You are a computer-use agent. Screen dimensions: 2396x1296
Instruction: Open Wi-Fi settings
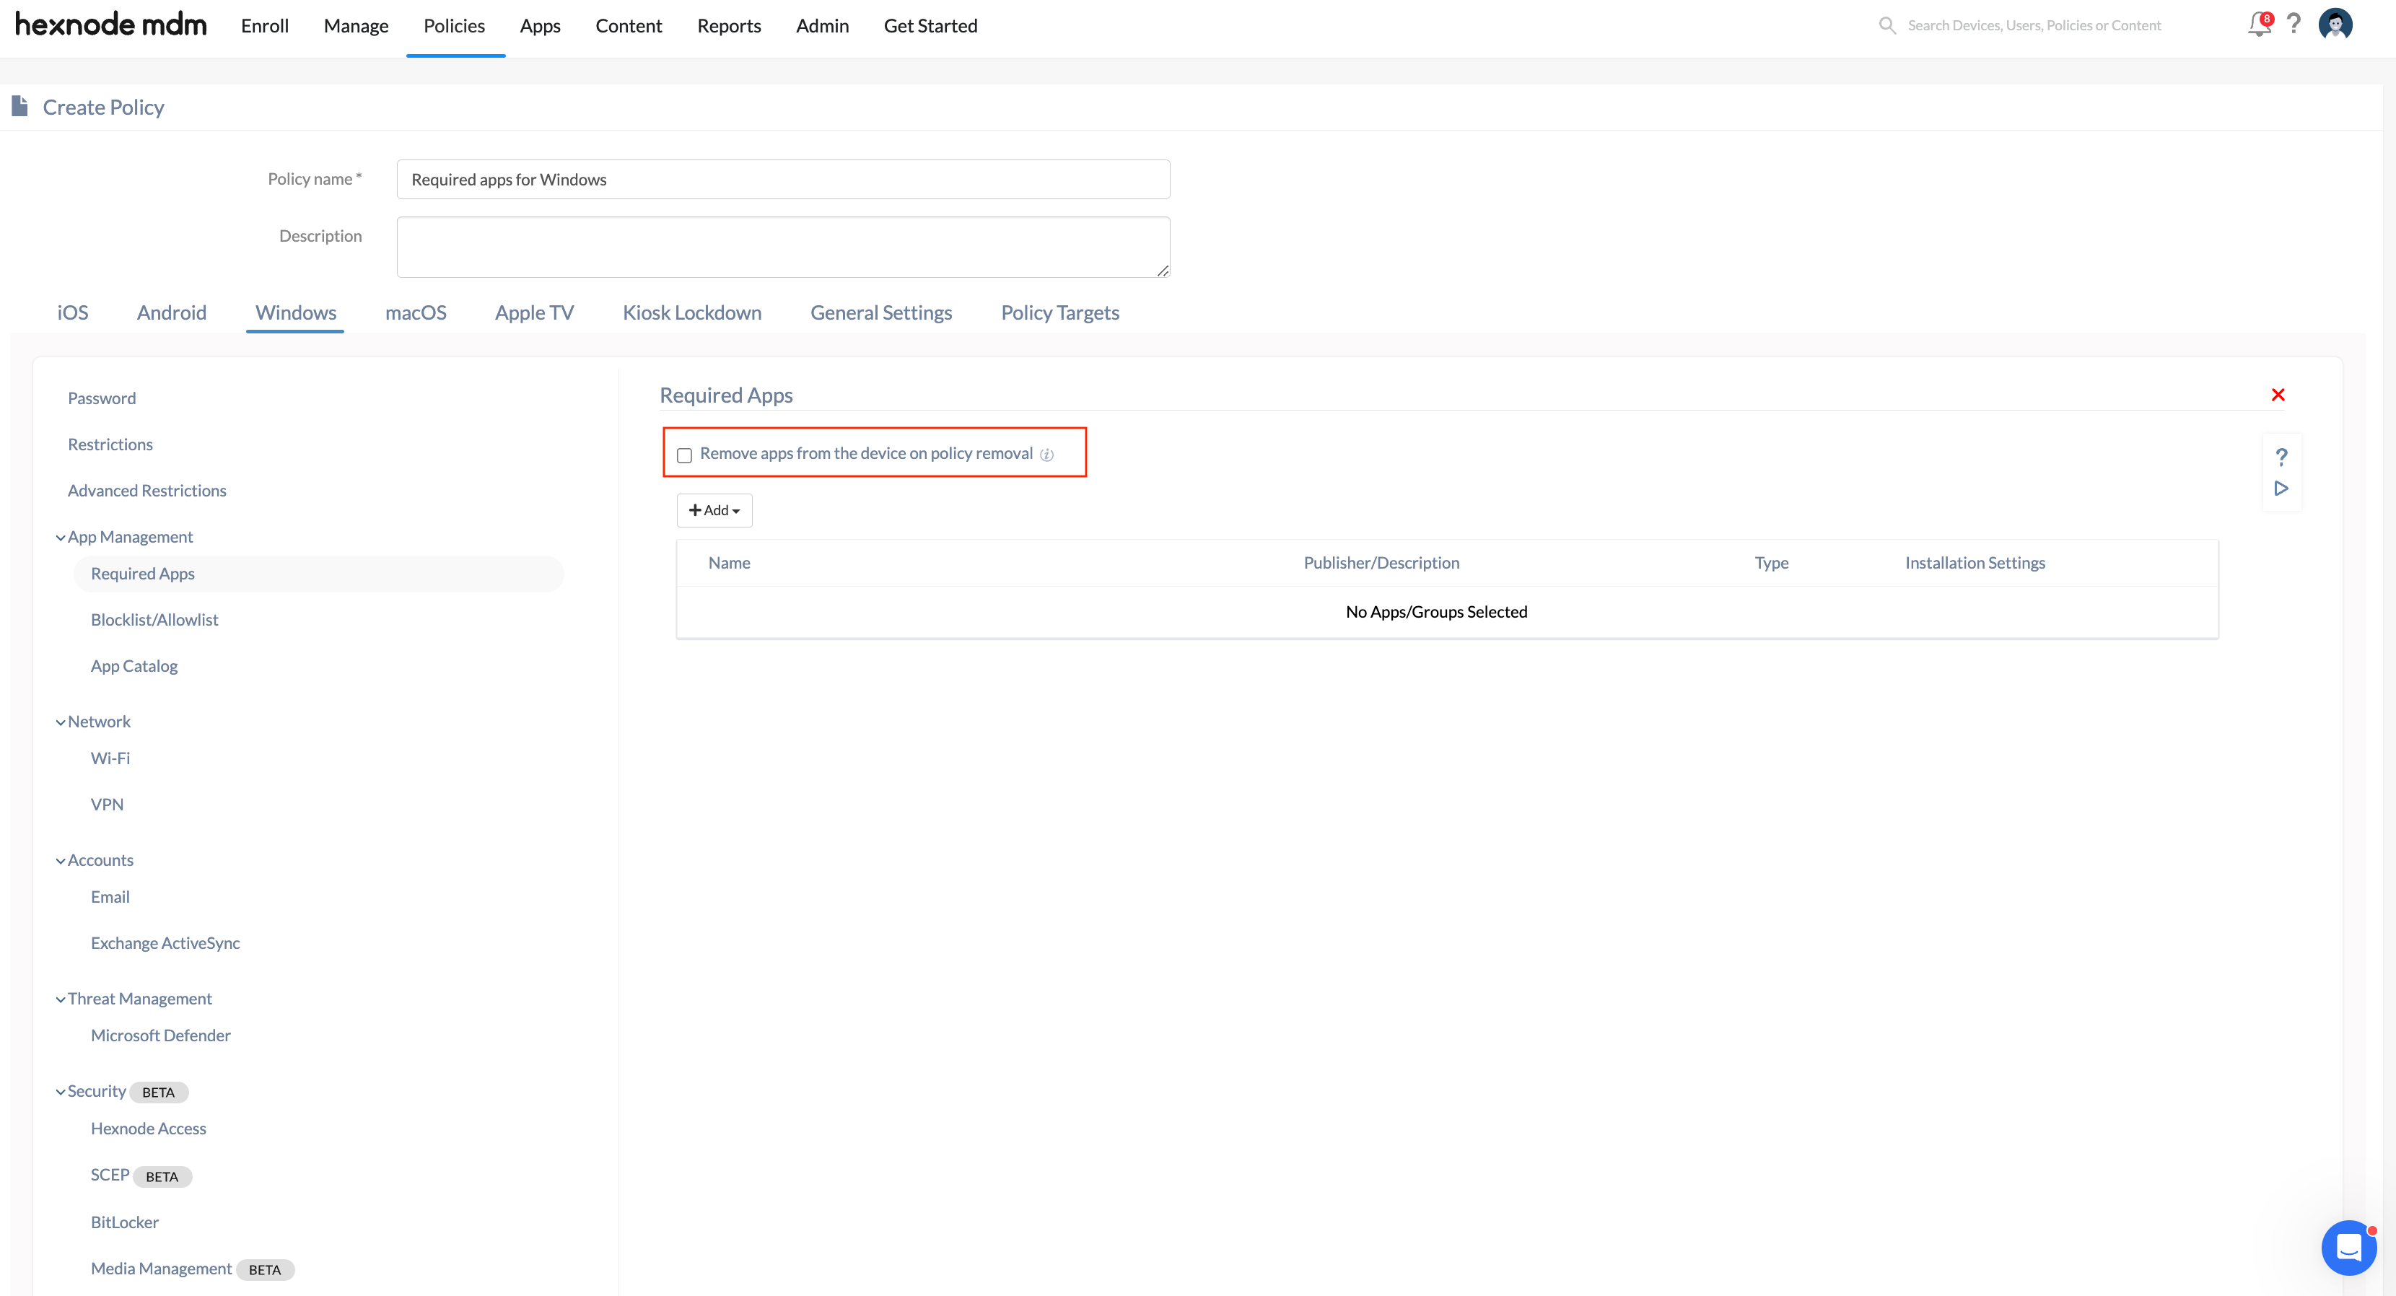click(110, 758)
